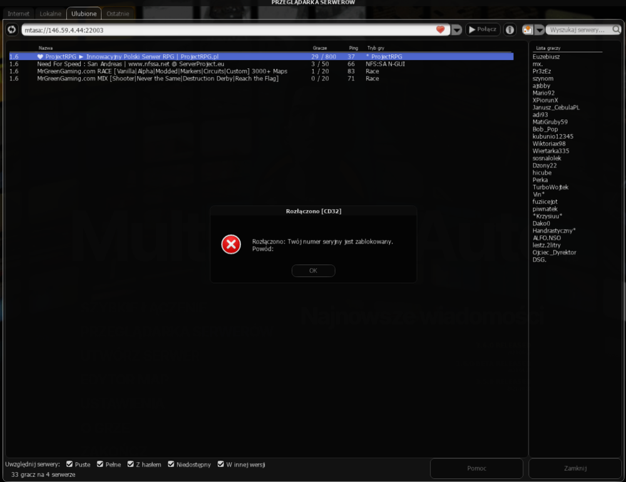
Task: Click the refresh server list icon
Action: point(11,29)
